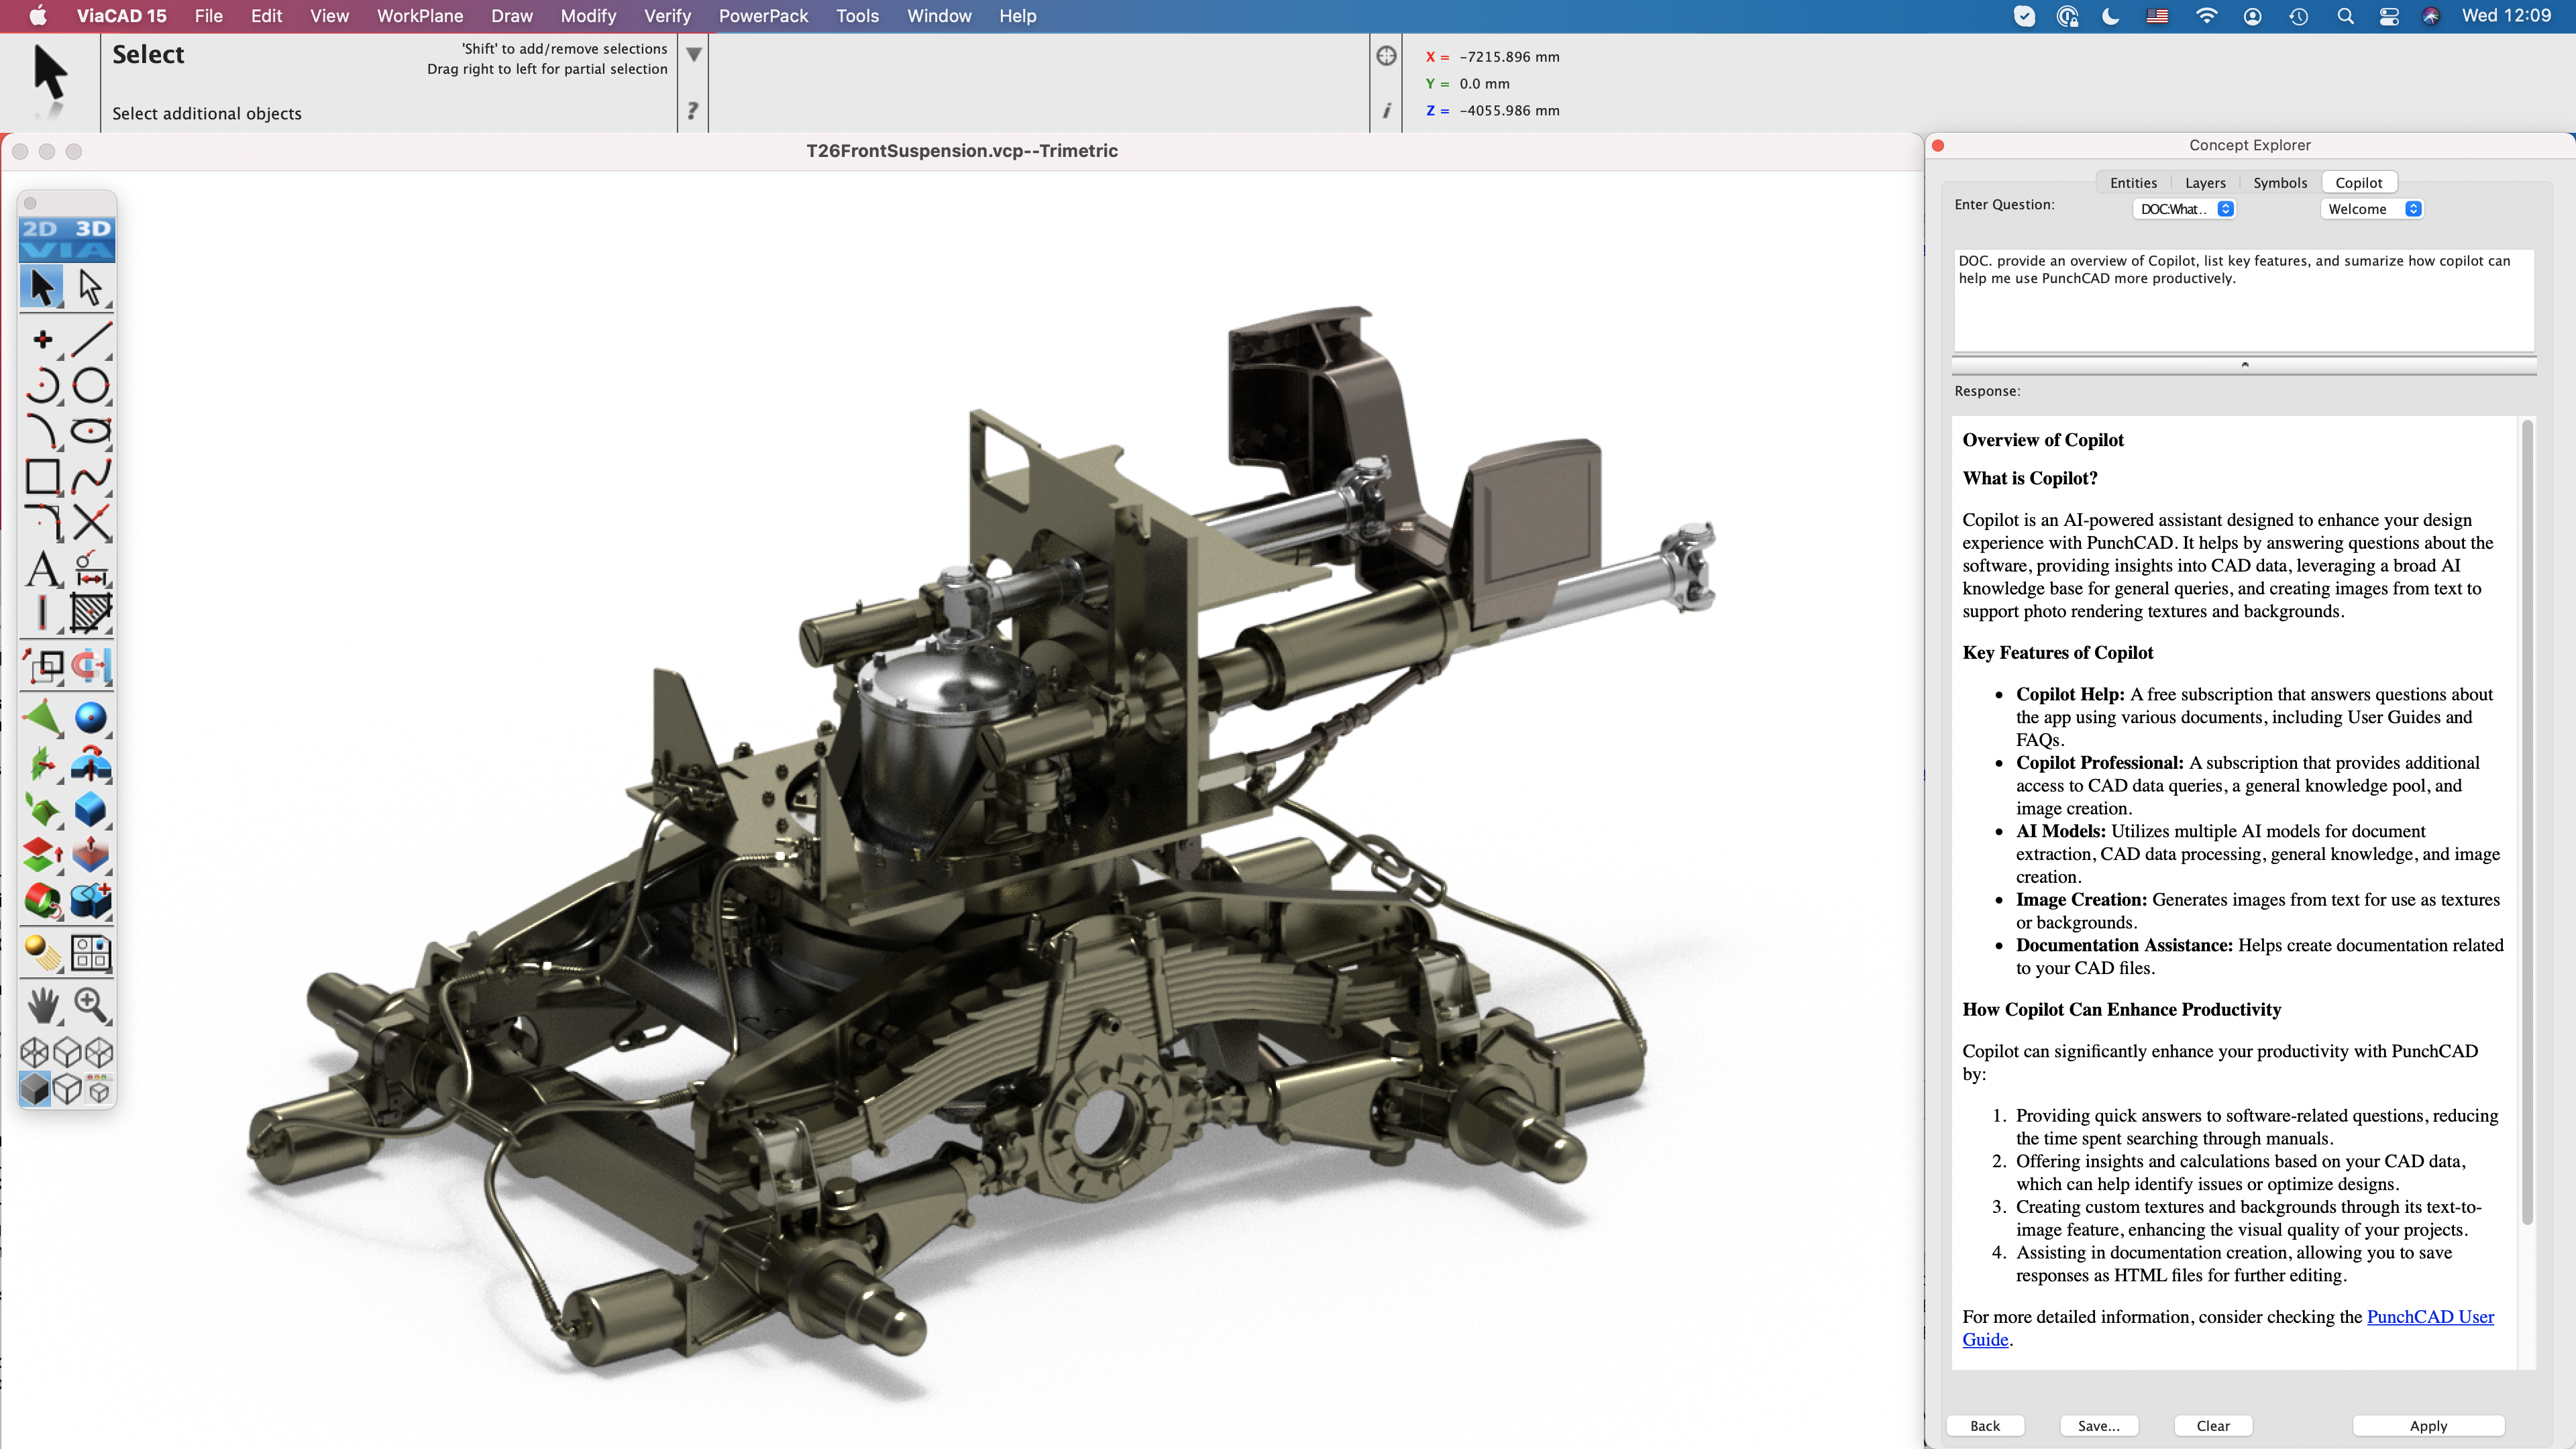This screenshot has width=2576, height=1449.
Task: Open the PowerPack menu
Action: (x=763, y=16)
